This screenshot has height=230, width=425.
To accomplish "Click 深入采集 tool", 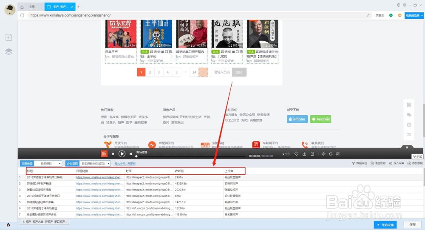I will click(397, 163).
